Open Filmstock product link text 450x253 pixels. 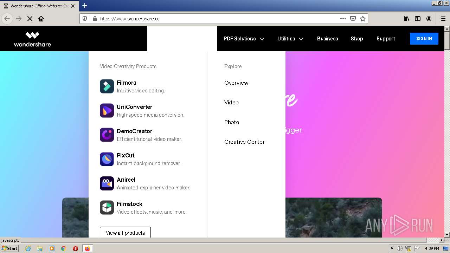click(129, 204)
